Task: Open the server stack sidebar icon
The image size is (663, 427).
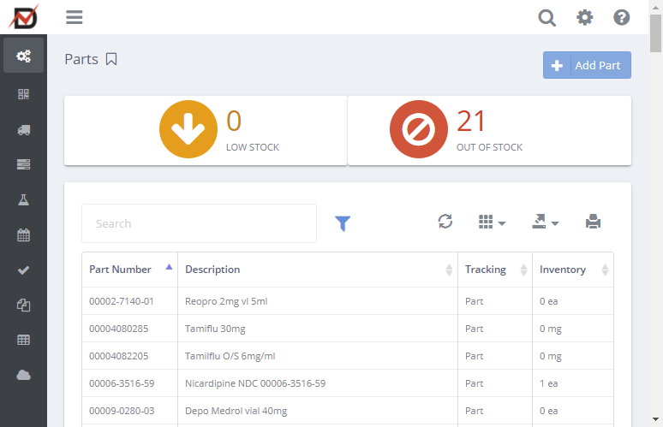Action: pos(24,164)
